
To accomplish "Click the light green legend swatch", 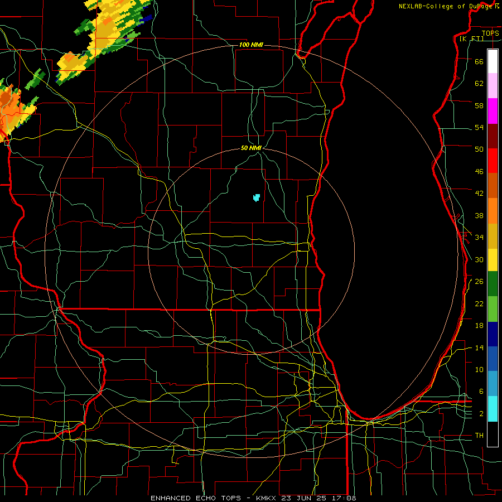I will [x=493, y=308].
